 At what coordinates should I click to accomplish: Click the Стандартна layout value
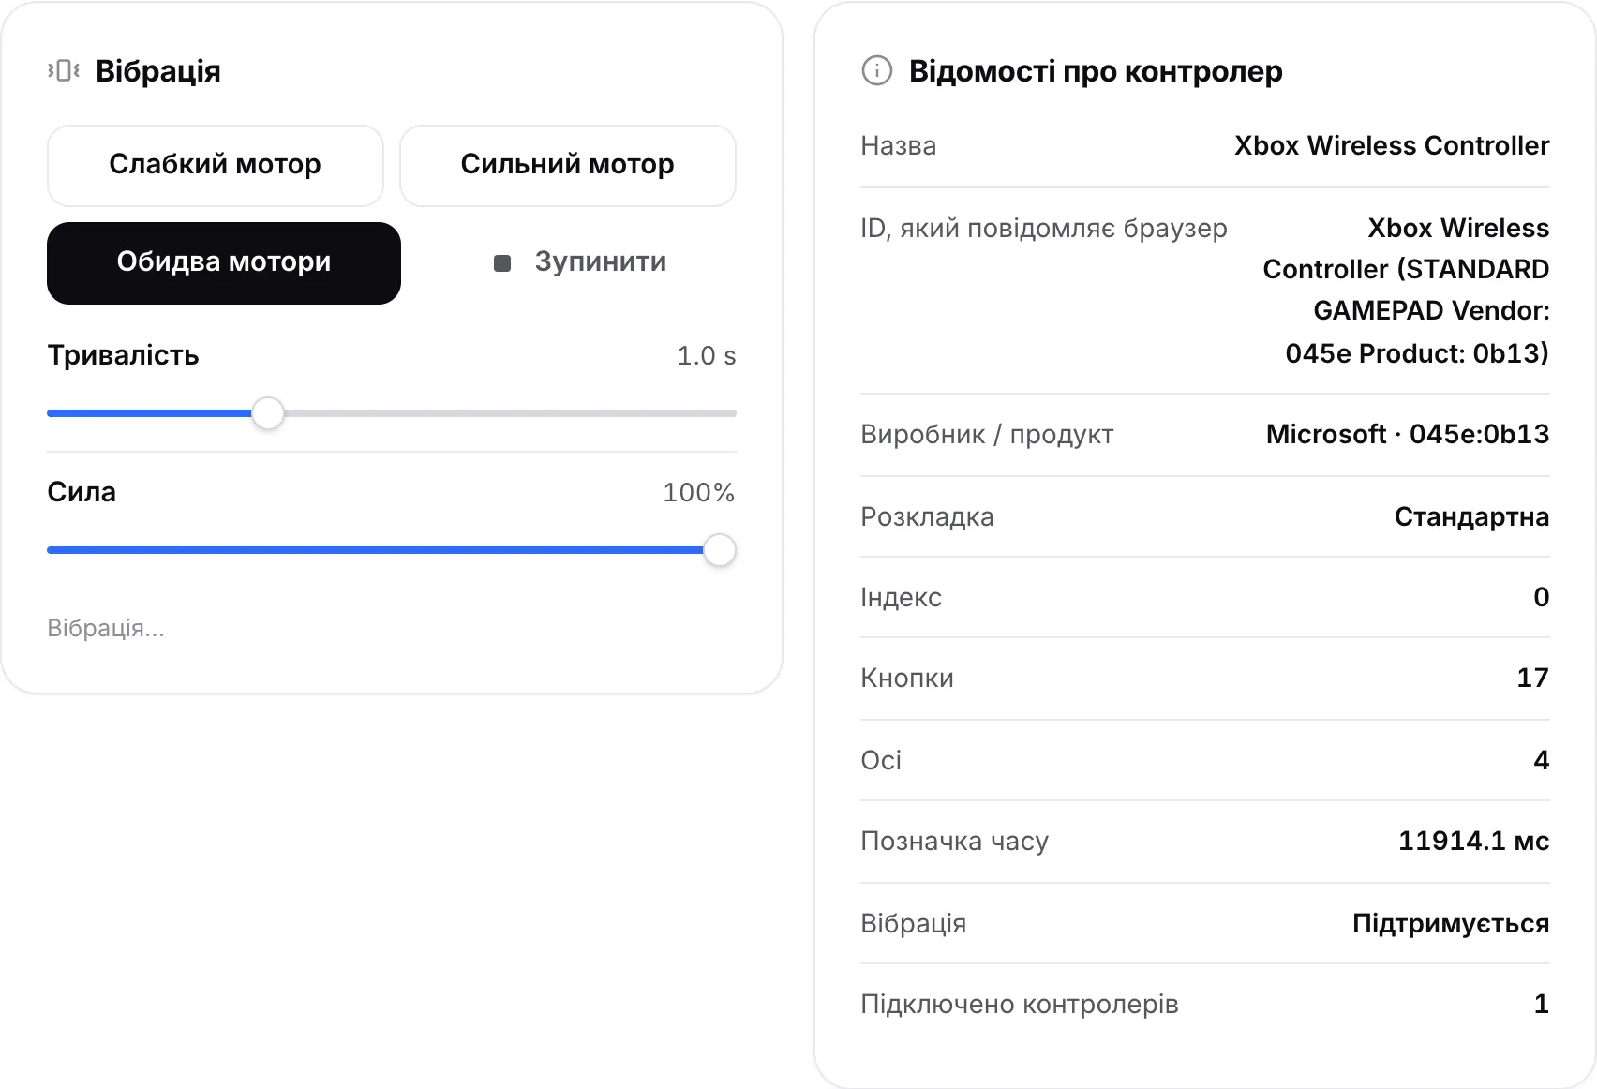[x=1471, y=517]
